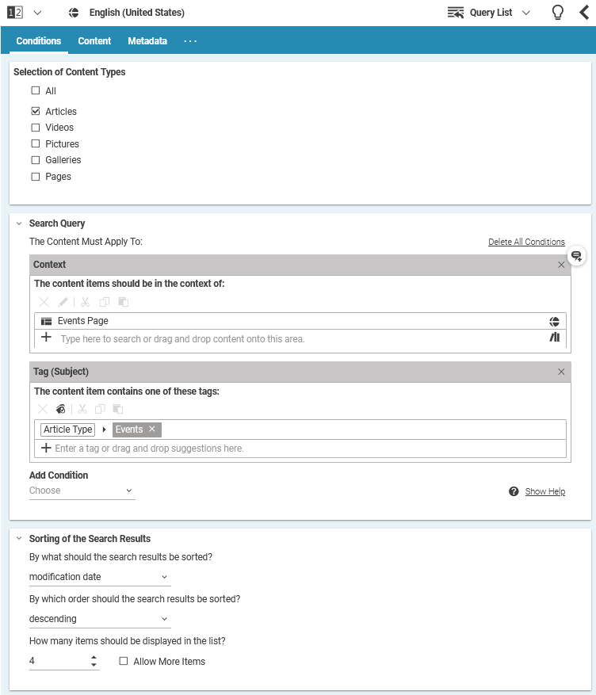Viewport: 596px width, 695px height.
Task: Click the Cut scissors icon in the Context toolbar
Action: [x=85, y=302]
